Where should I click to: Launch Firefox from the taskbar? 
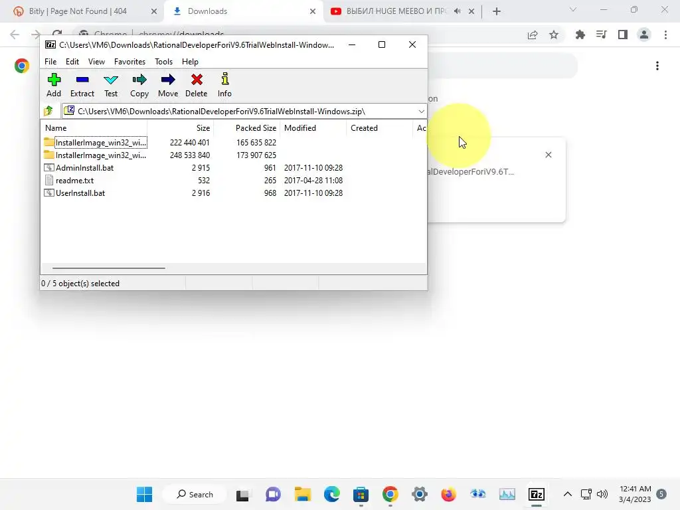point(448,494)
